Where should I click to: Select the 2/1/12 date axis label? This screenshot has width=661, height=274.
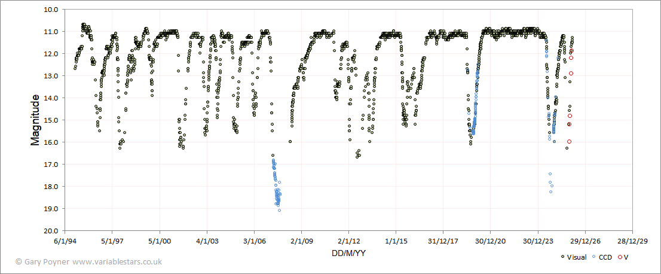[348, 241]
